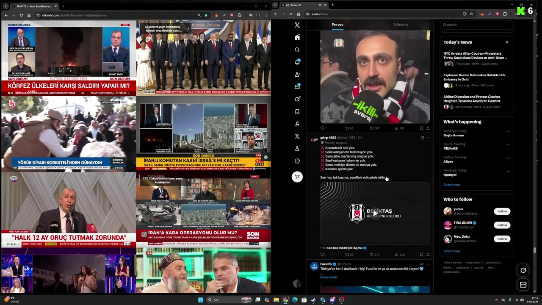Open tab search dropdown in Multi TV window
The image size is (542, 305).
[x=5, y=6]
